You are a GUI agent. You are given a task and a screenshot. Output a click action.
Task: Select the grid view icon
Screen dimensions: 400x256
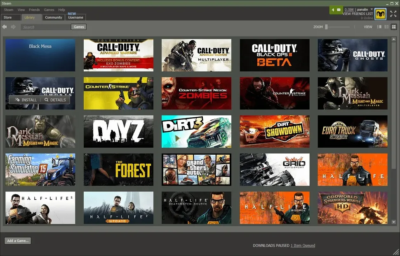click(x=394, y=27)
